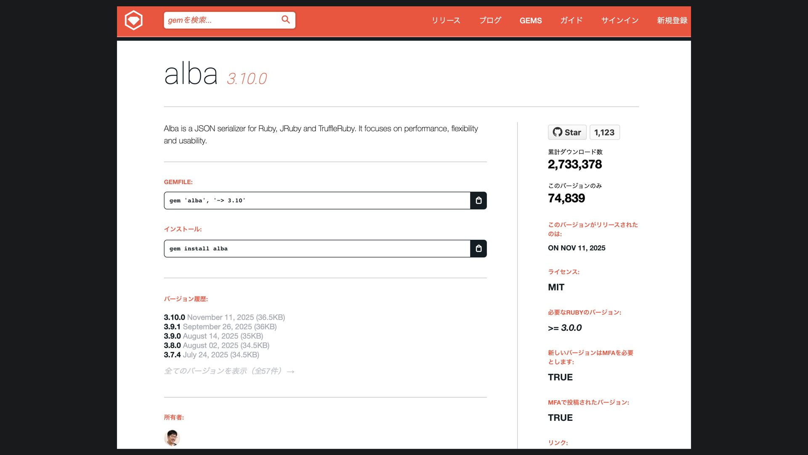Click the 1,123 star count badge
Viewport: 808px width, 455px height.
pos(604,132)
